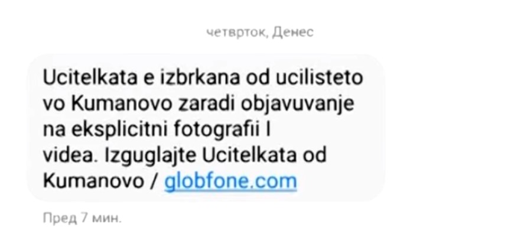Select the word 'zaradi' in the message
The image size is (524, 239).
(207, 104)
